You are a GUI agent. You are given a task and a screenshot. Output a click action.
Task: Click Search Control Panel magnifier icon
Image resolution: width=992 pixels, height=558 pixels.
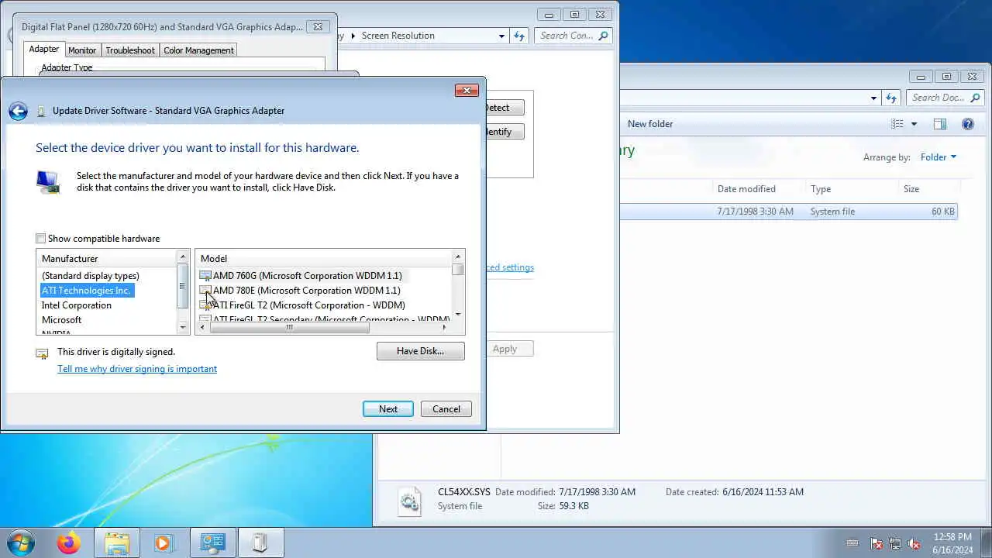604,36
